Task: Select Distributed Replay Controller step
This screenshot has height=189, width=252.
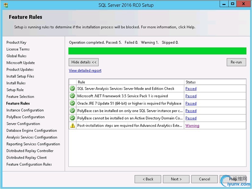Action: 30,151
